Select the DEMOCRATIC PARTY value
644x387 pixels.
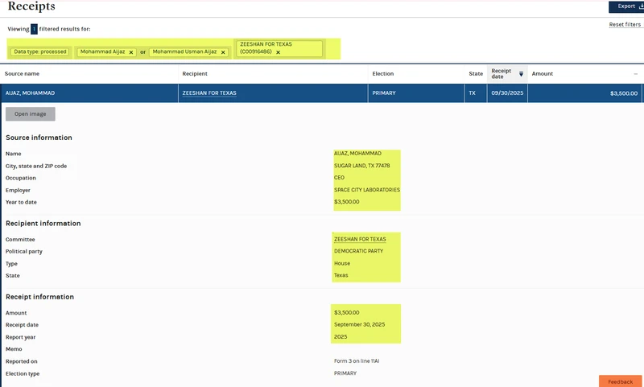click(358, 251)
